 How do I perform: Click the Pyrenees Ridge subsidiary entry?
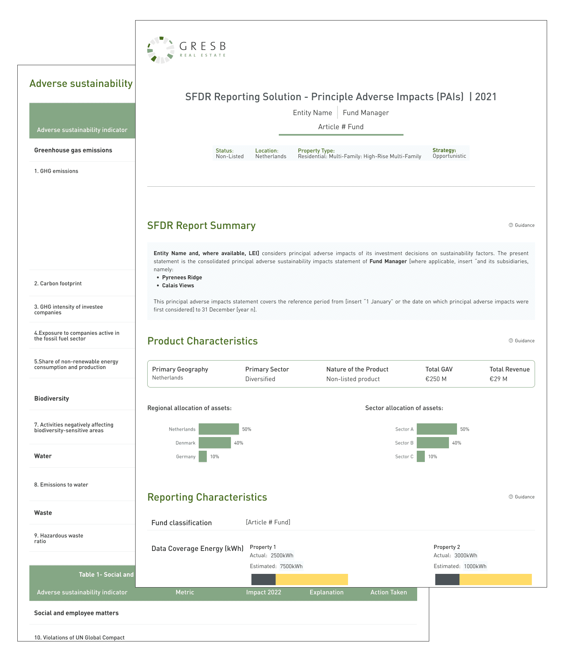click(182, 278)
